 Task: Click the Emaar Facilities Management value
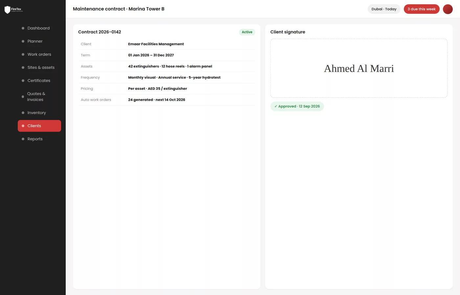(x=156, y=44)
